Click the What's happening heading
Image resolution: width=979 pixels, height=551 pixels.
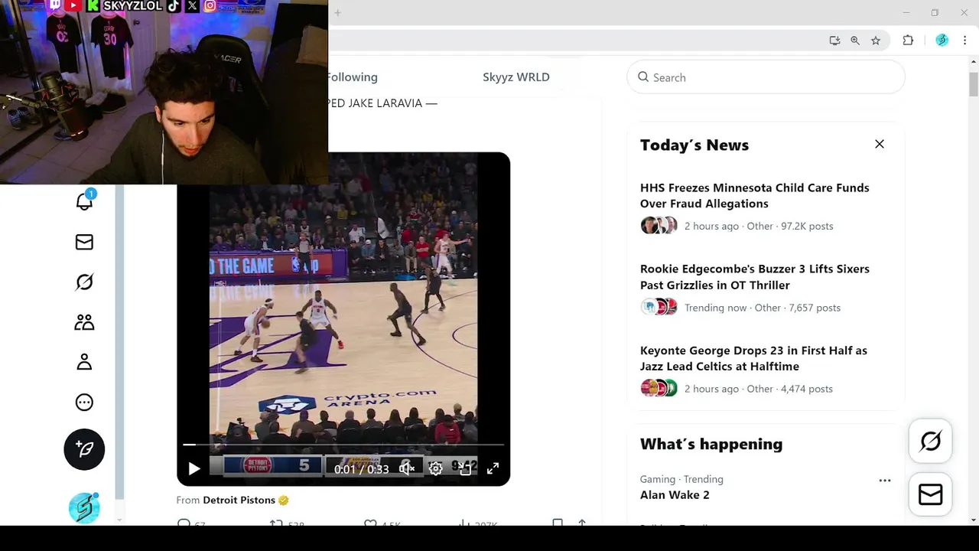[711, 444]
